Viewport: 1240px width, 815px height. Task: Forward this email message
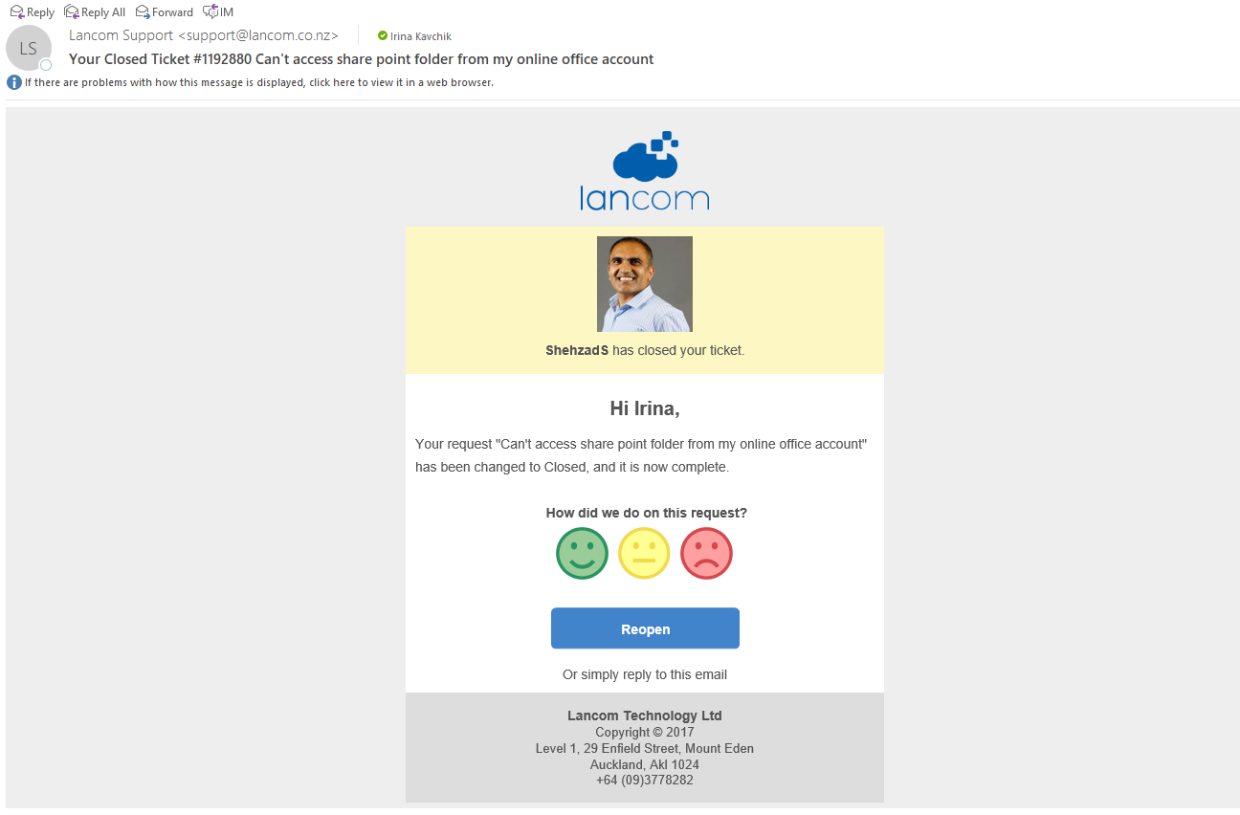point(164,12)
